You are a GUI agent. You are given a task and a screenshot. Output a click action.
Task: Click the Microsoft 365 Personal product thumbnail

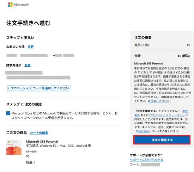(x=14, y=147)
